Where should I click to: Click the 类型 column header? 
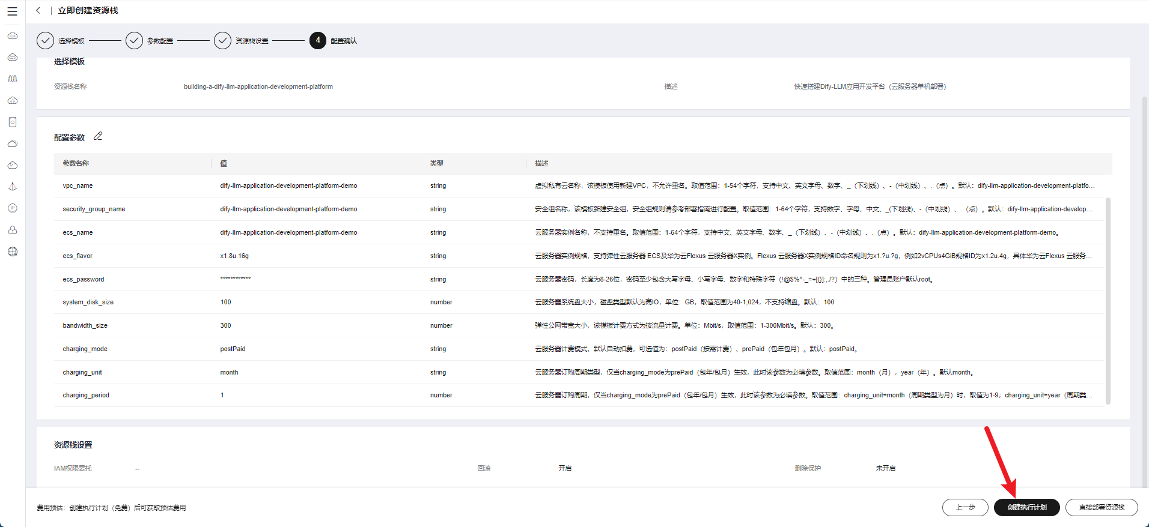pyautogui.click(x=437, y=163)
